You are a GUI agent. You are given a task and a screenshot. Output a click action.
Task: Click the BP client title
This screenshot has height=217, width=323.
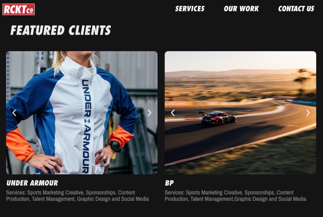click(x=169, y=183)
